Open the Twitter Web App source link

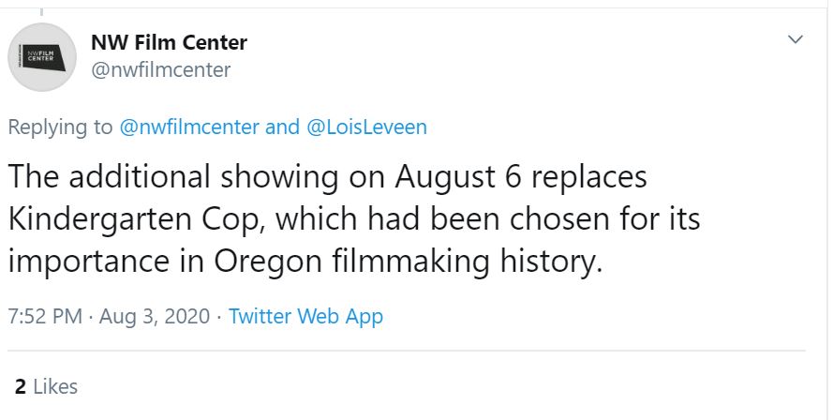[305, 316]
